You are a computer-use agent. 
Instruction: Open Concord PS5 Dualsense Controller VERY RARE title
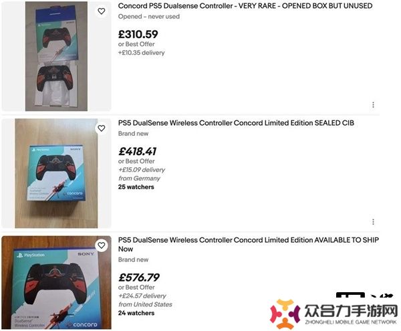[245, 5]
